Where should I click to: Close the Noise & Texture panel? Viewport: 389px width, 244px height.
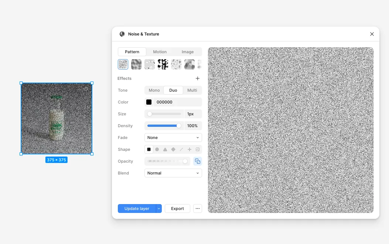click(372, 34)
